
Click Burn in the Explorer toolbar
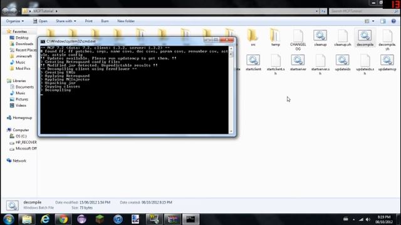click(105, 21)
